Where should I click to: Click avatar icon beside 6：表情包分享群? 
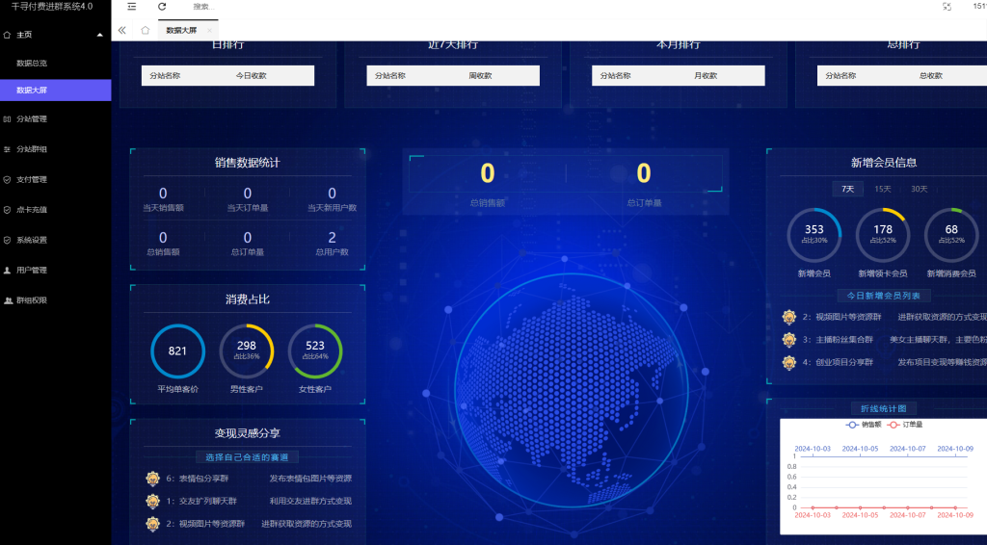[x=152, y=479]
